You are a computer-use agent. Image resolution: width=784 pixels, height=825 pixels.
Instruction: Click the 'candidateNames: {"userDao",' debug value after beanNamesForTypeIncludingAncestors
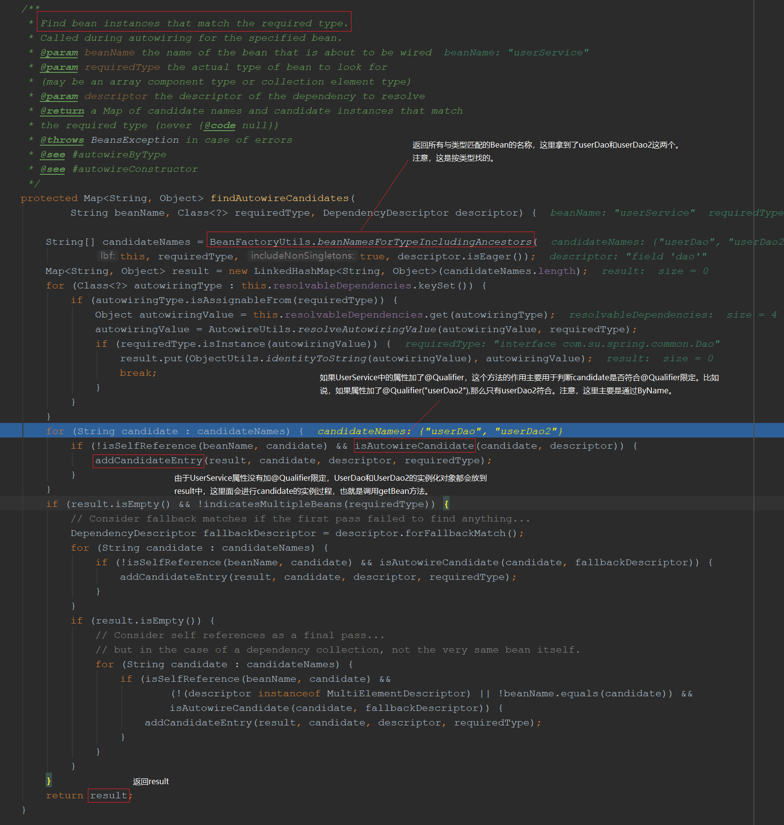click(x=636, y=242)
